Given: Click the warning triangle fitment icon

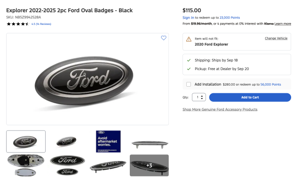Looking at the screenshot, I should [189, 39].
